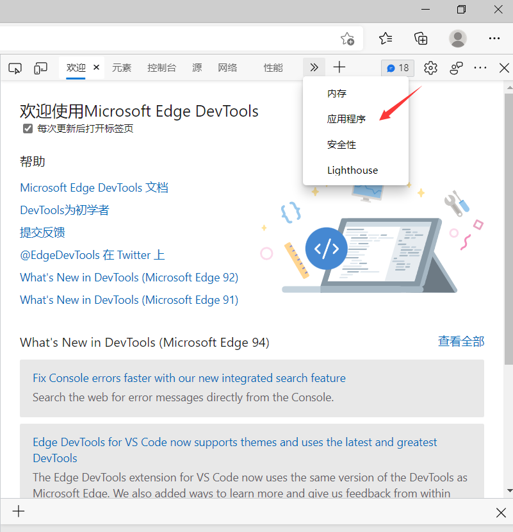
Task: Expand the more tabs chevron
Action: pyautogui.click(x=314, y=67)
